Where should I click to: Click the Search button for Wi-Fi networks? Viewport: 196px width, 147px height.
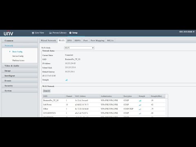pos(47,91)
